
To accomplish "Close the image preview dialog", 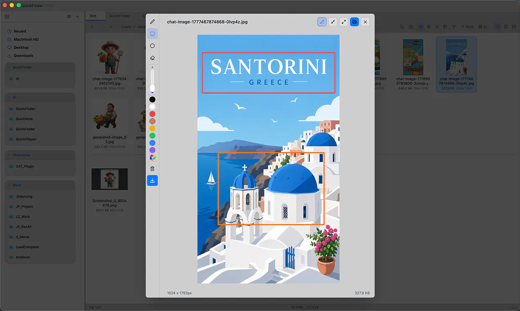I will (x=365, y=22).
